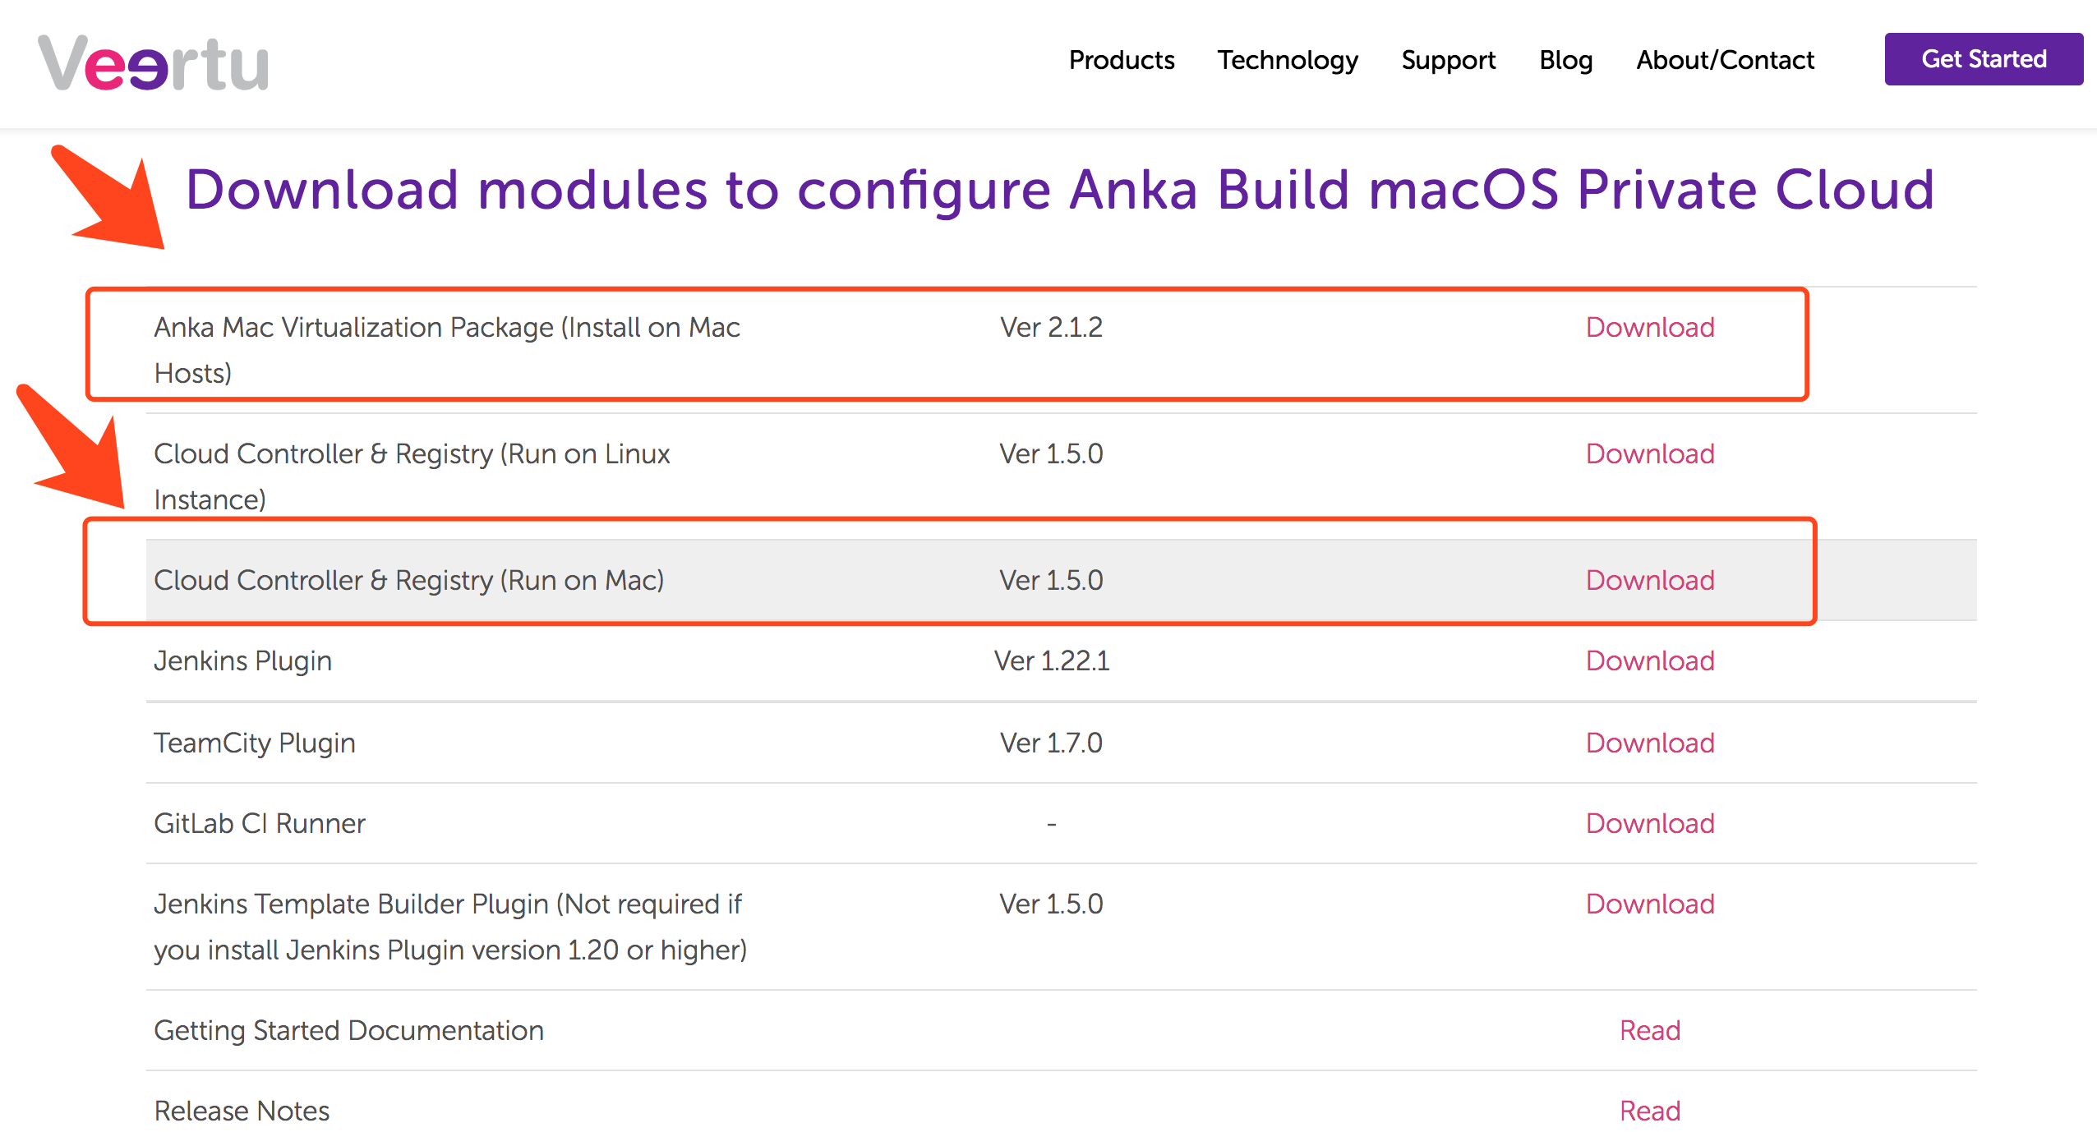Image resolution: width=2097 pixels, height=1132 pixels.
Task: Download the GitLab CI Runner
Action: coord(1650,823)
